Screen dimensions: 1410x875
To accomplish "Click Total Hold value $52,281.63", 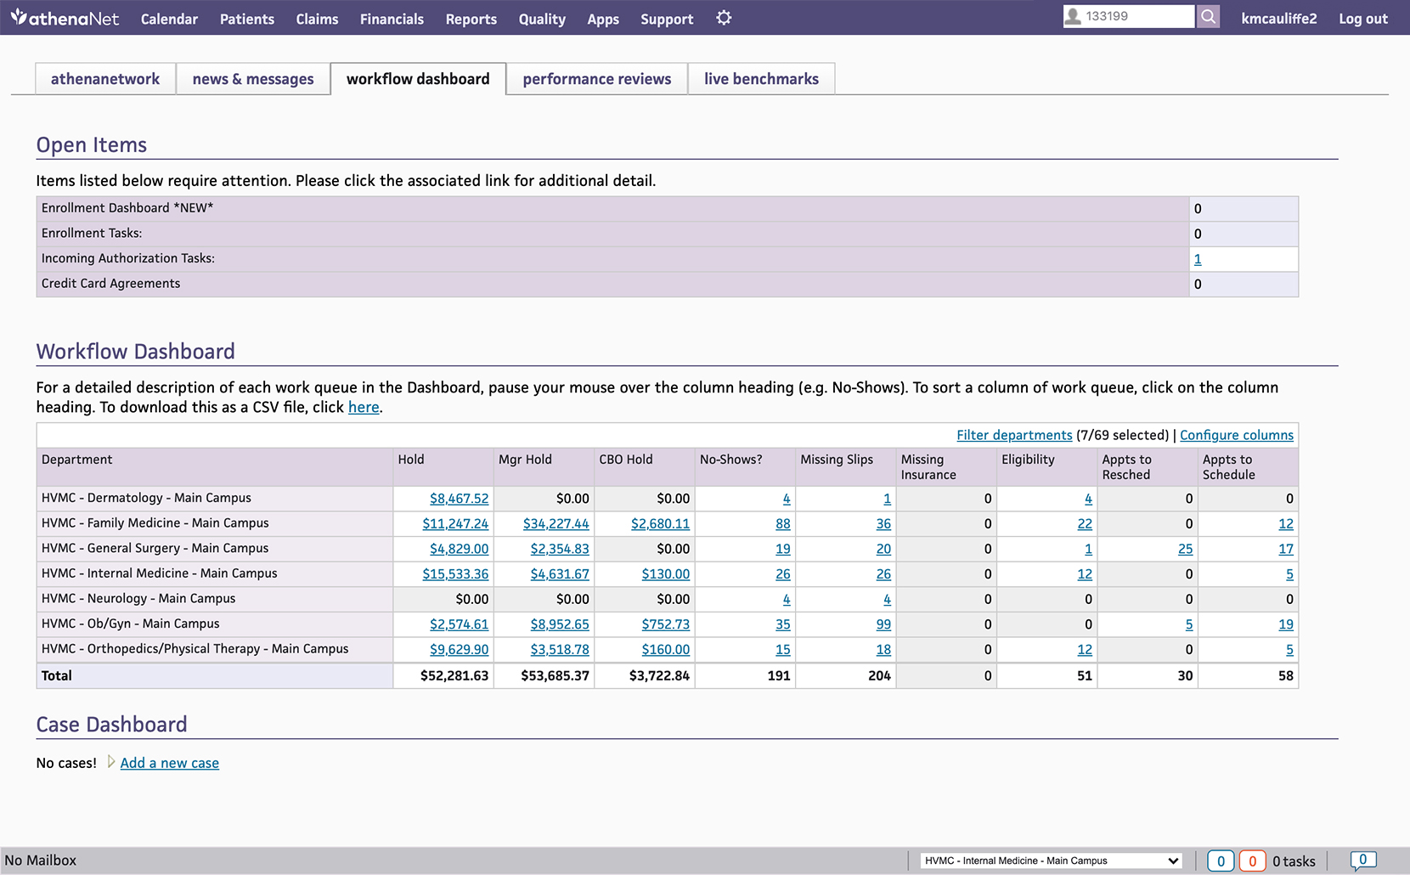I will (x=454, y=676).
